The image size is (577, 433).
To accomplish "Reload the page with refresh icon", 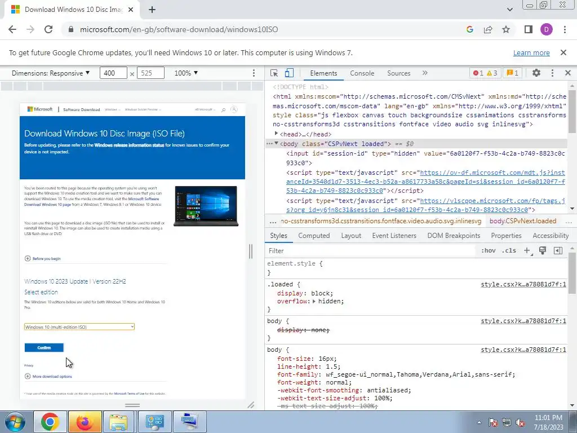I will [48, 29].
